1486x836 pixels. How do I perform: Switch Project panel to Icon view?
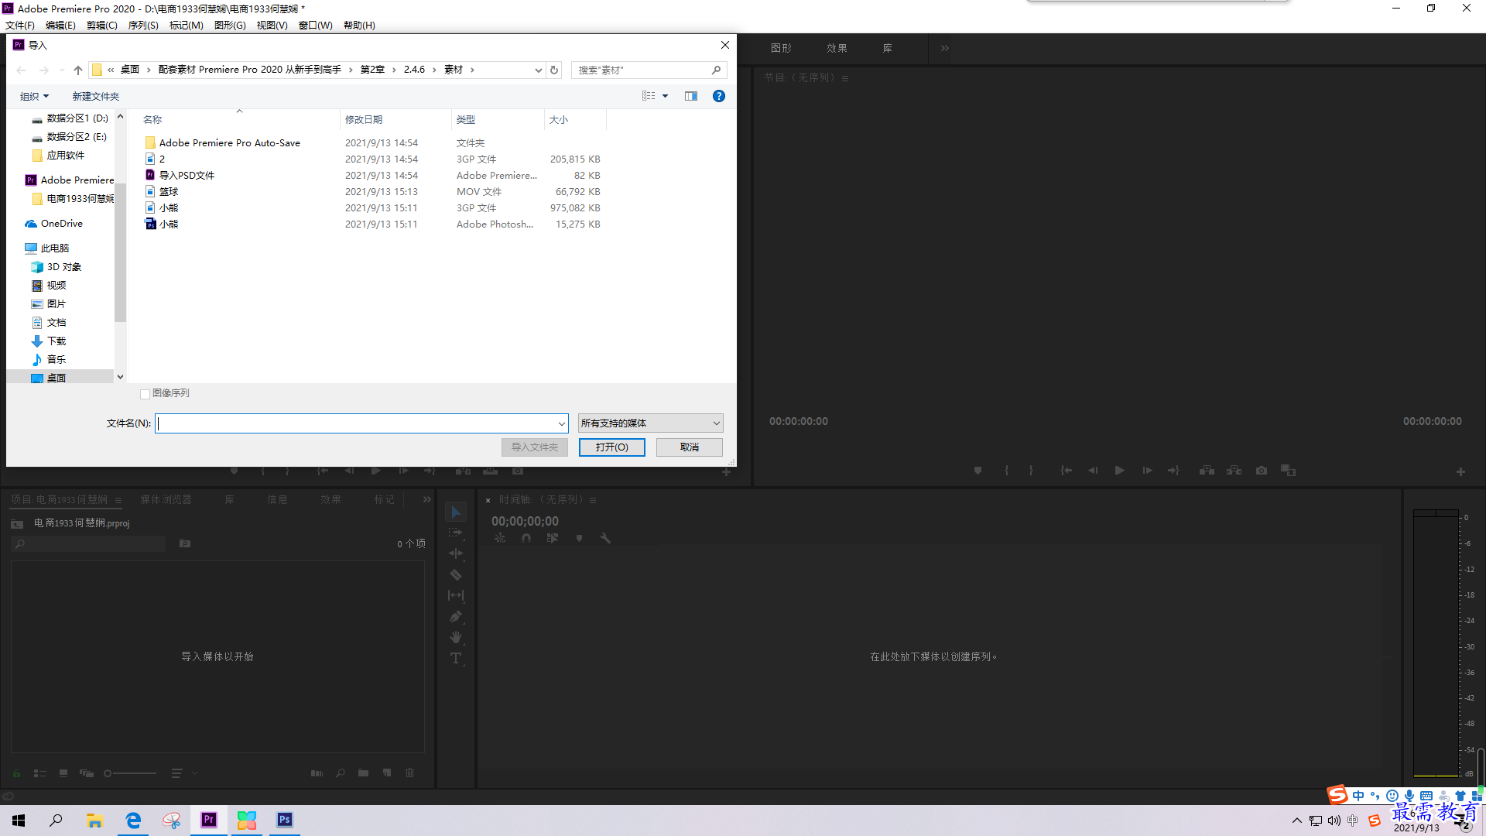pyautogui.click(x=63, y=773)
